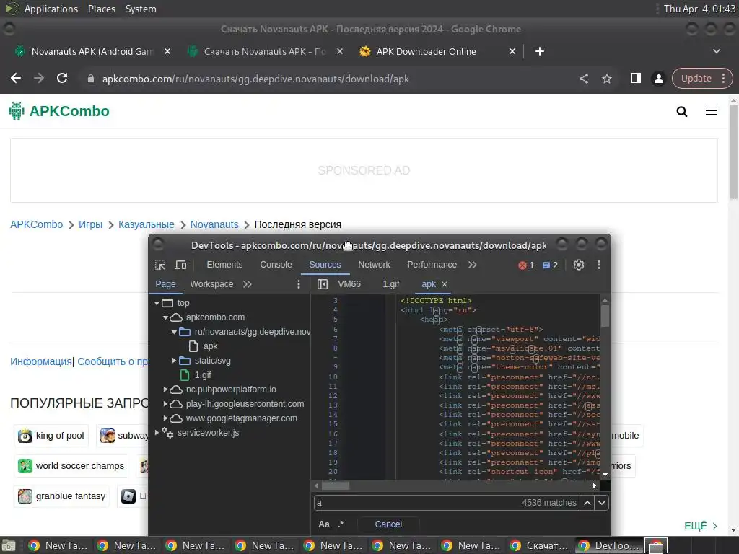The width and height of the screenshot is (739, 554).
Task: Cancel the Sources search
Action: pyautogui.click(x=388, y=524)
